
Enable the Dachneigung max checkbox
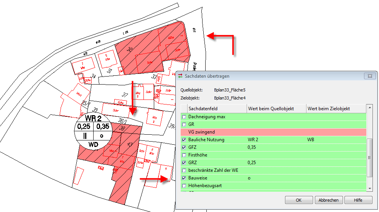point(184,117)
